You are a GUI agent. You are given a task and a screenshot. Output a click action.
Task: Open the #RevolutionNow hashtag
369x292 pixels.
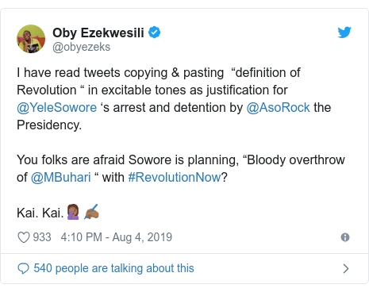pos(175,177)
